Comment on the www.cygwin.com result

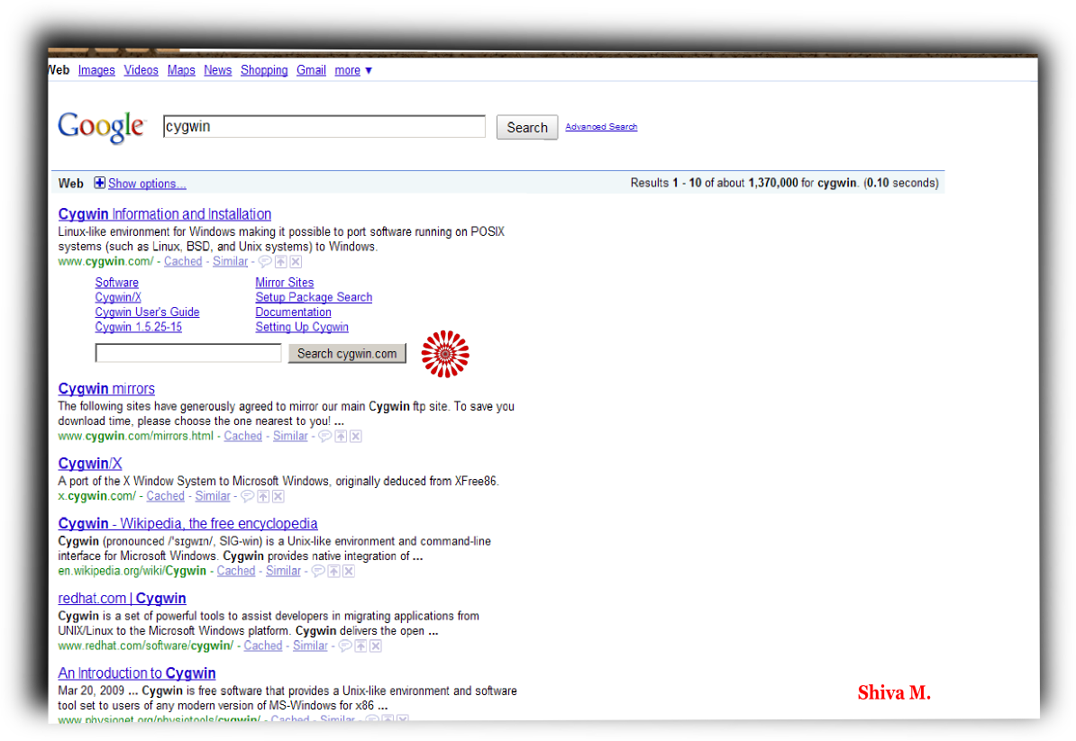265,261
